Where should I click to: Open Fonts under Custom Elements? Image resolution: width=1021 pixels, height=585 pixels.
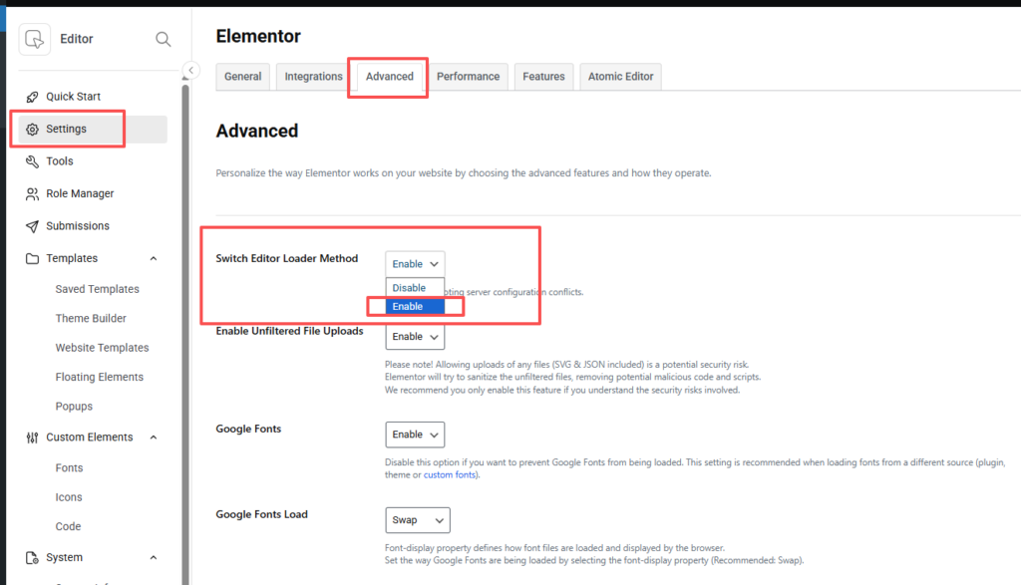click(x=69, y=467)
